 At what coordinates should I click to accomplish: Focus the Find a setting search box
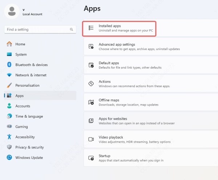point(40,29)
